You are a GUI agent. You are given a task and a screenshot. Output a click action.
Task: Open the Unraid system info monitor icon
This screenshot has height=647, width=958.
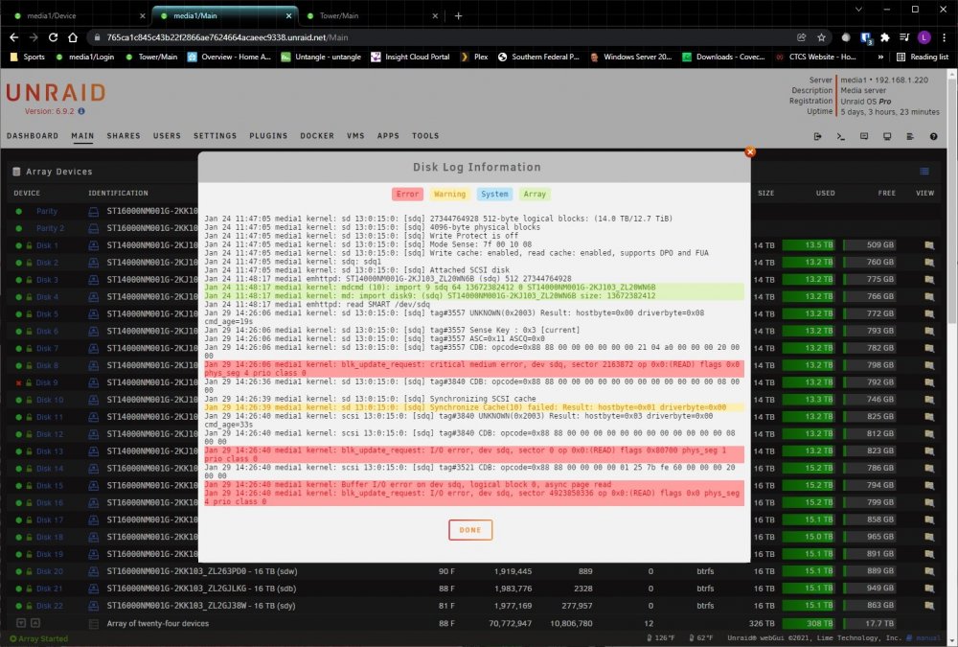(x=887, y=136)
